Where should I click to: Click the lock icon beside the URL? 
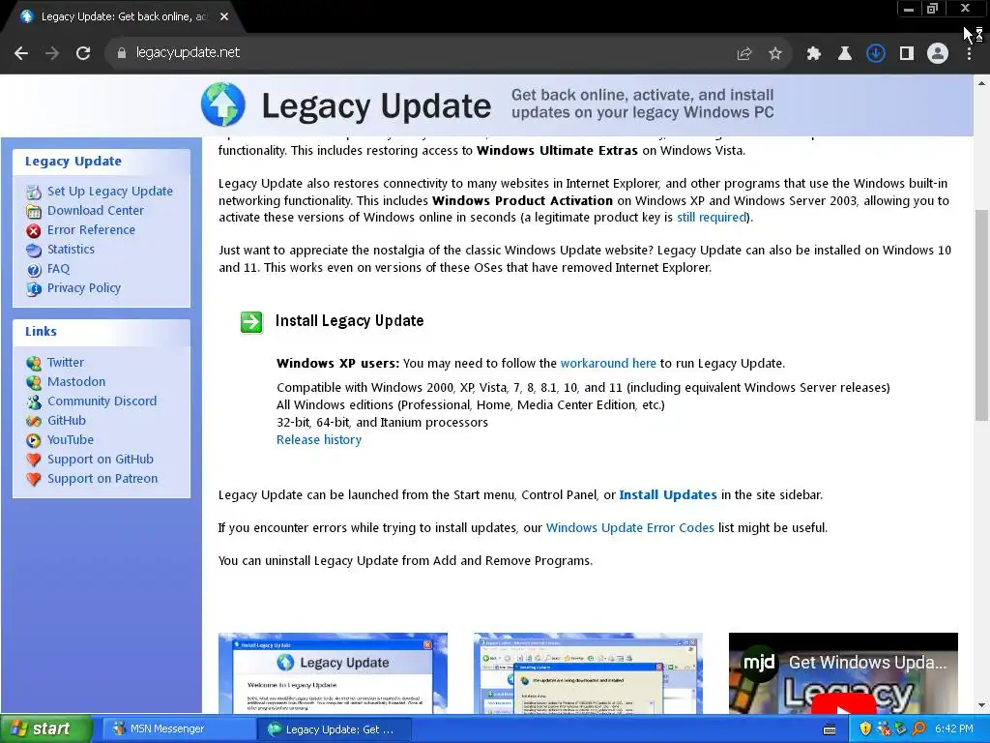[122, 53]
